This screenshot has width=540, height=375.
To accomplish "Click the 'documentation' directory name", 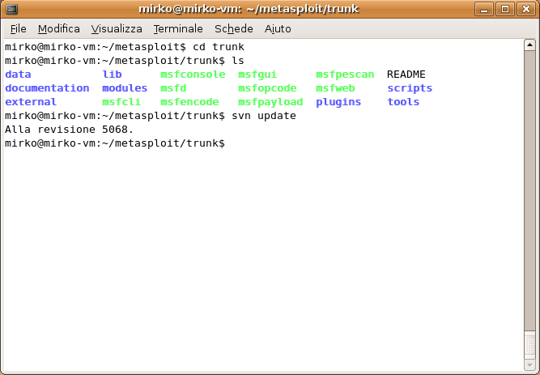I will point(47,88).
